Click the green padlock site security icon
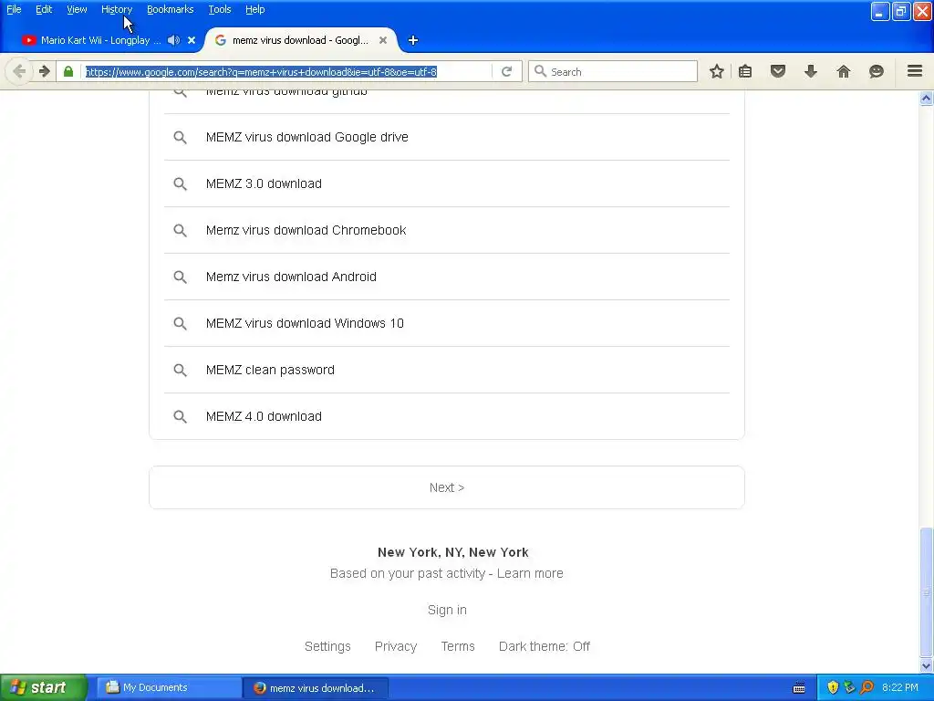This screenshot has width=934, height=701. pos(68,71)
